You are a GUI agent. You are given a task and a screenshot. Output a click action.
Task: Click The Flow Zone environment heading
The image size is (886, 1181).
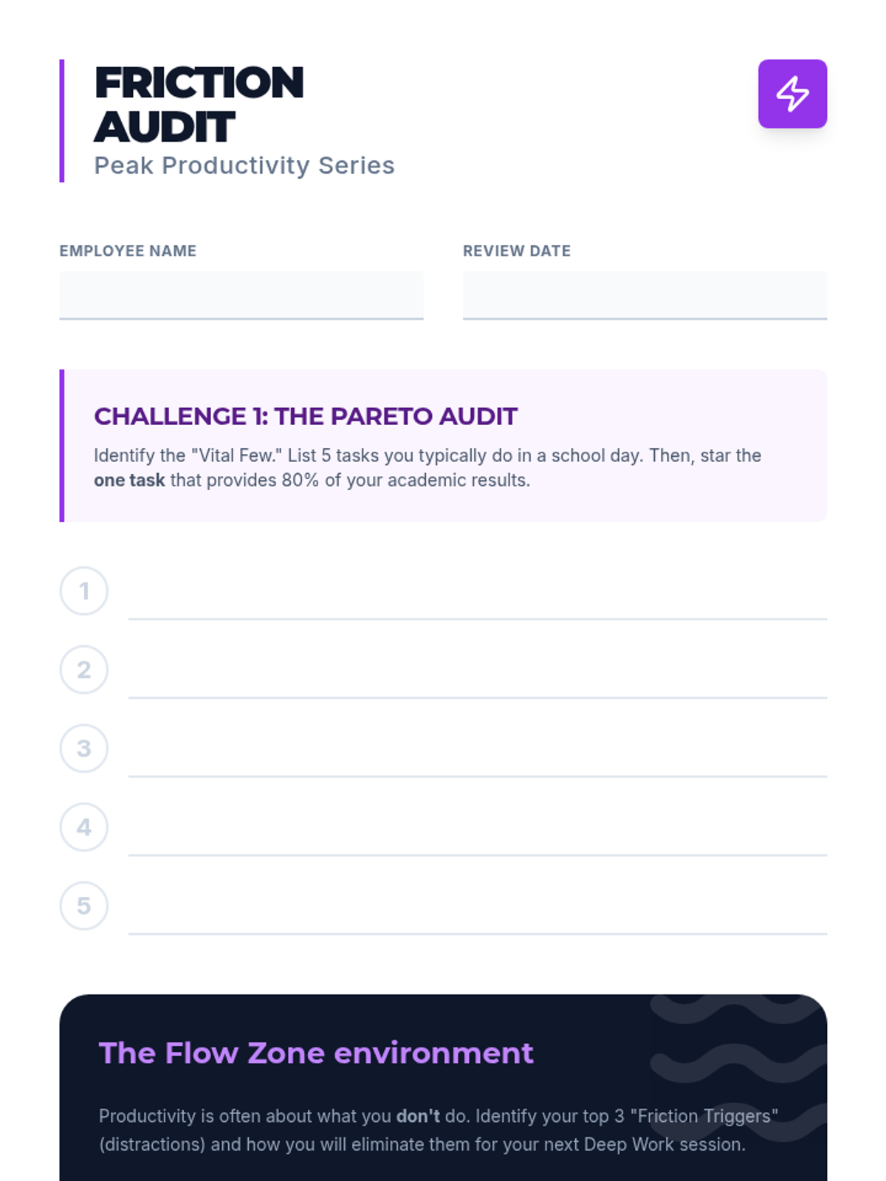pos(316,1053)
